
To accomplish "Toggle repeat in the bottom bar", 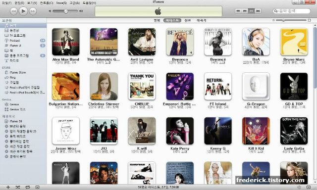I will point(28,187).
